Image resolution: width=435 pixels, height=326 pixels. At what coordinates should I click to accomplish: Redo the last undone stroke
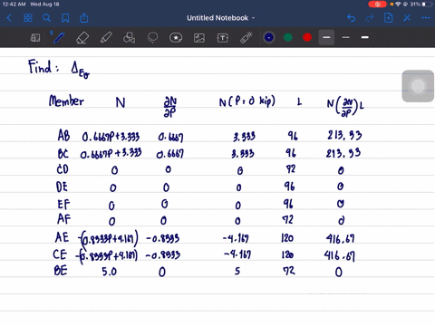pyautogui.click(x=370, y=18)
